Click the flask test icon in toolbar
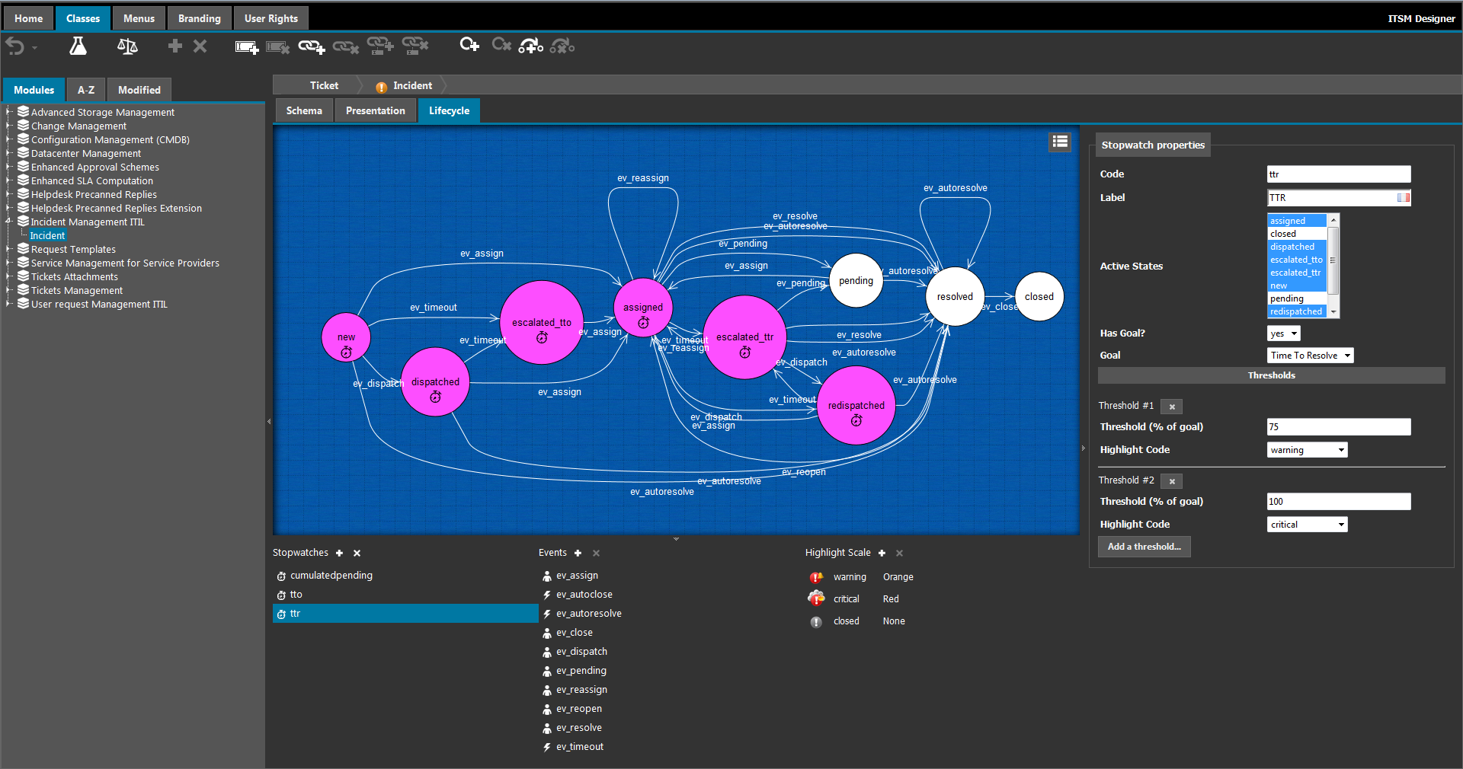1463x769 pixels. pyautogui.click(x=77, y=46)
